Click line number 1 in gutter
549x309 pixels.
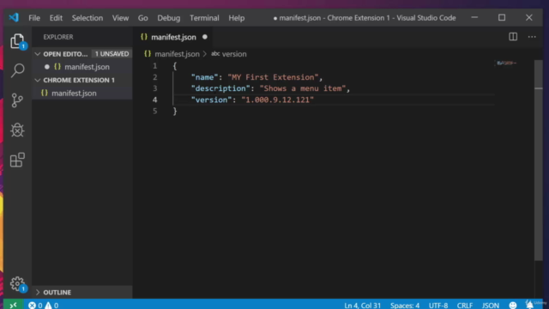(154, 66)
